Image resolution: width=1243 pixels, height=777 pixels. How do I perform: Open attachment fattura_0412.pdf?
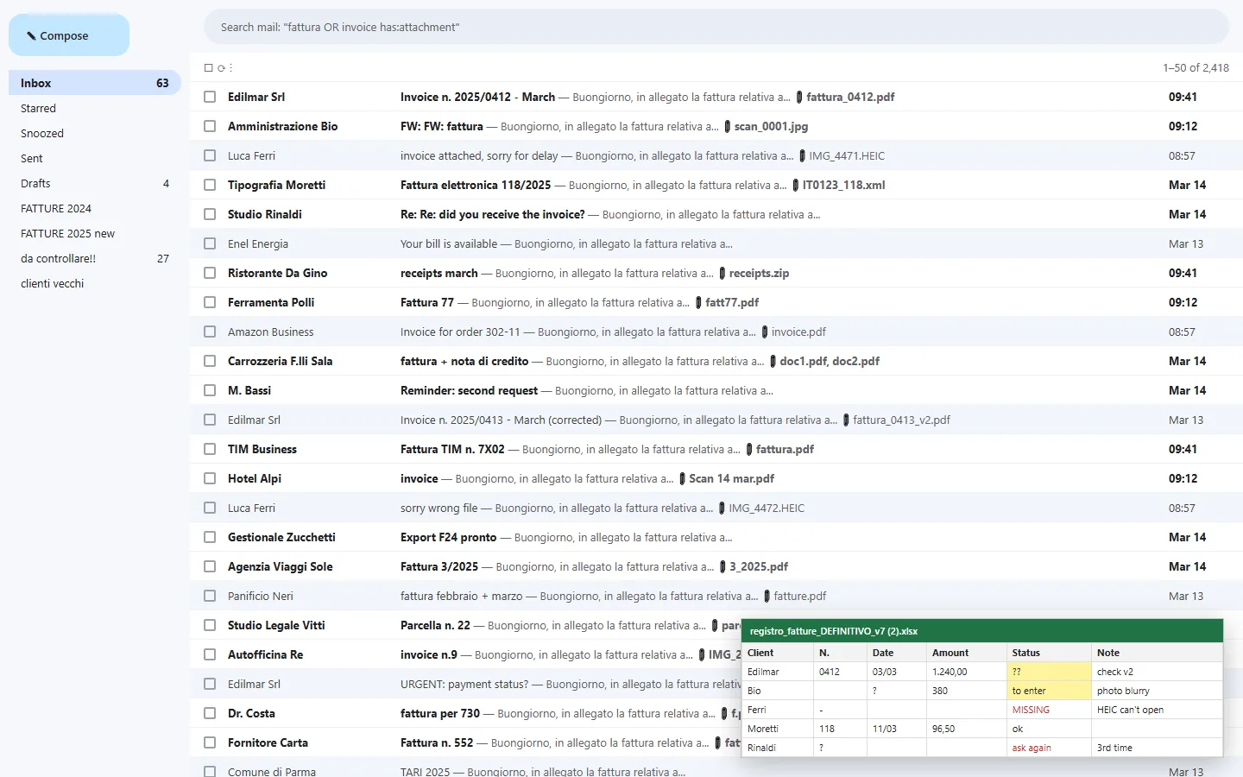pos(845,97)
